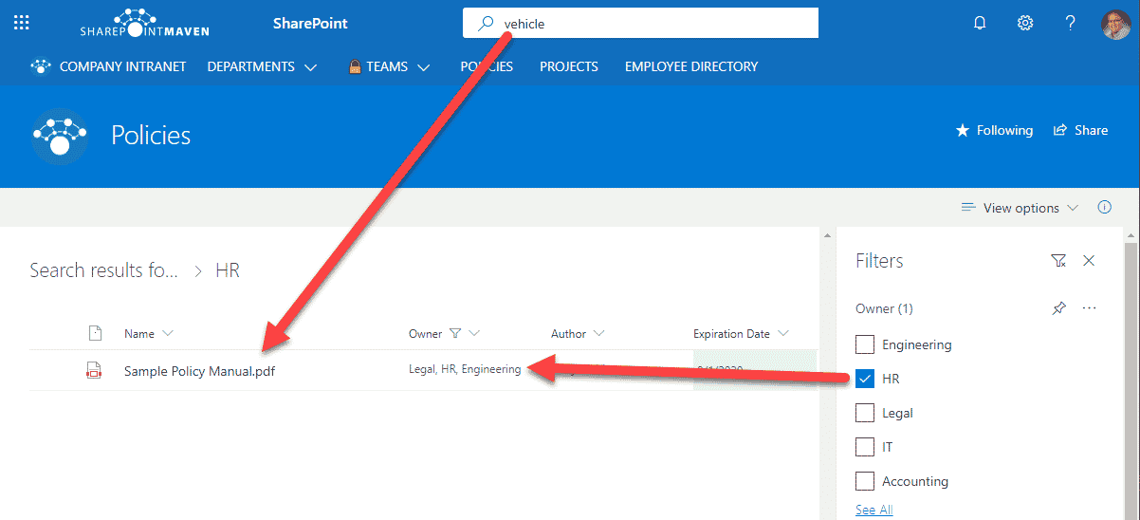This screenshot has width=1140, height=520.
Task: Open the Expiration Date column dropdown
Action: 783,333
